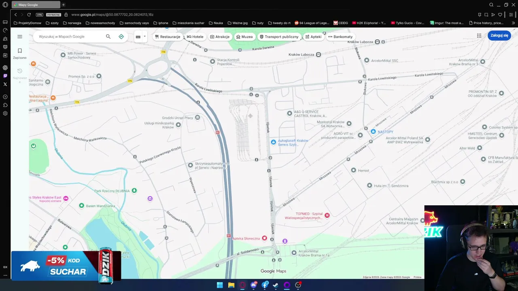Open the CEIDG bookmark

click(x=341, y=23)
